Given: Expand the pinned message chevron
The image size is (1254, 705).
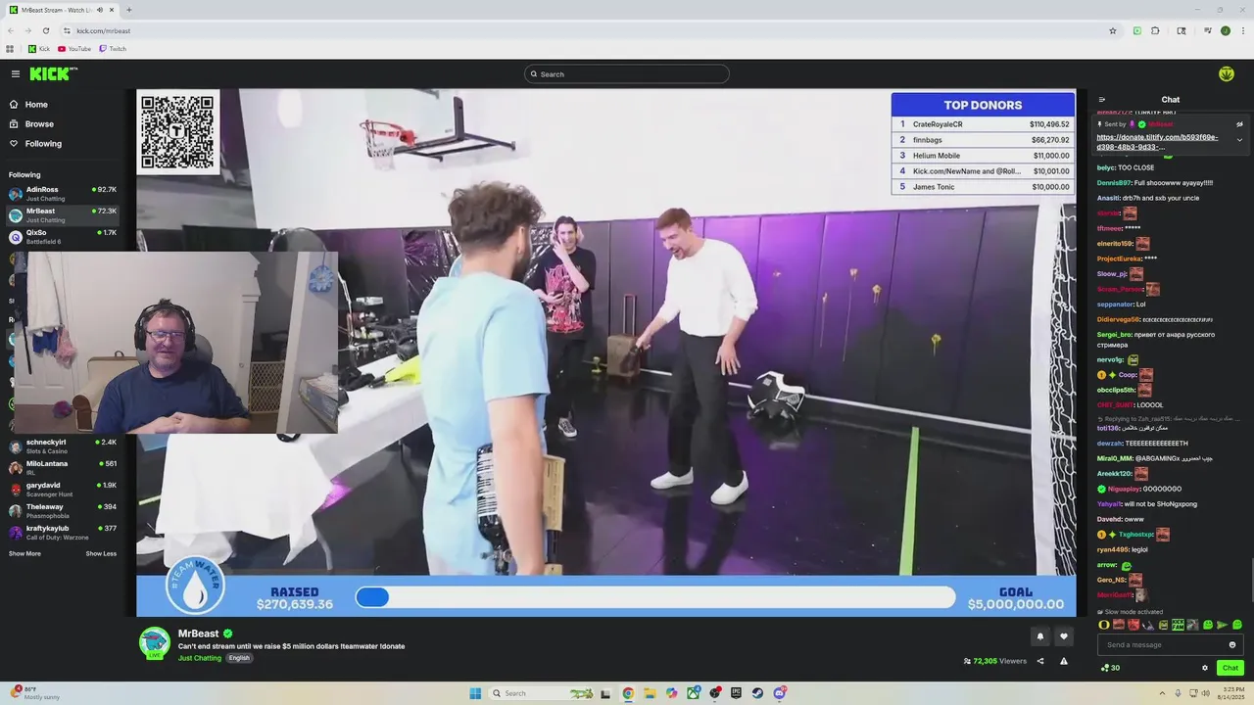Looking at the screenshot, I should click(x=1239, y=140).
